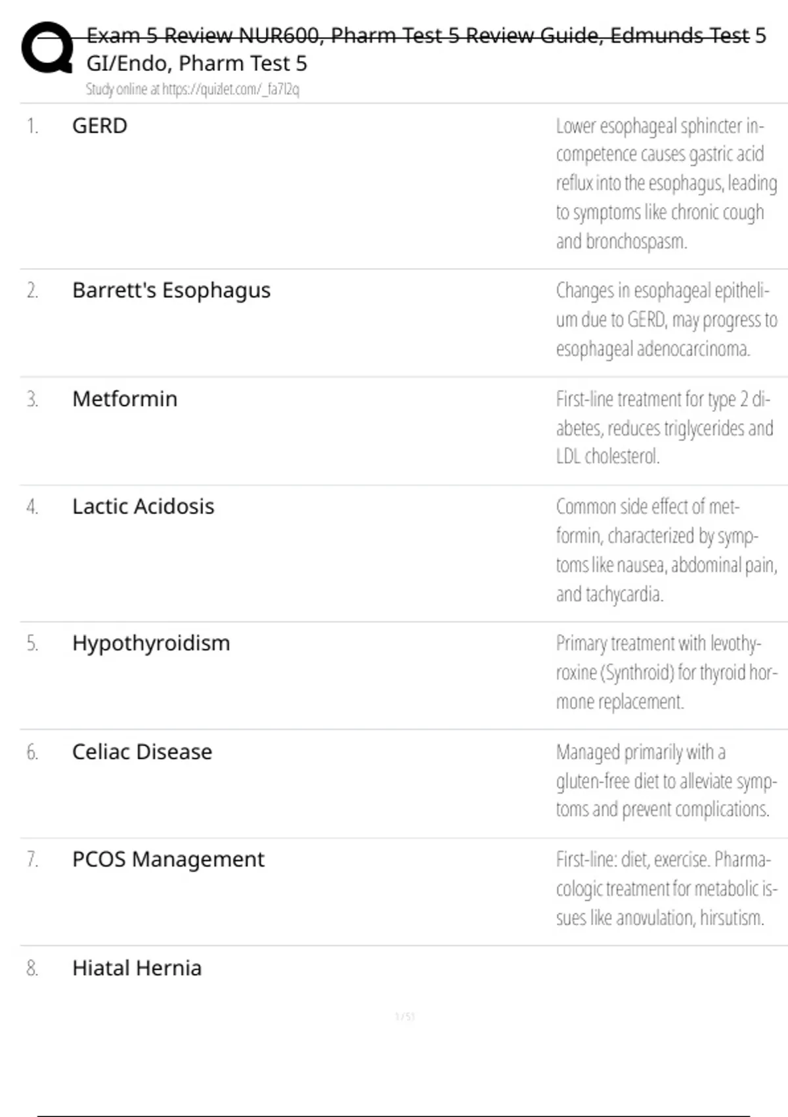
Task: Select the first-line type 2 diabetes definition
Action: pyautogui.click(x=664, y=428)
